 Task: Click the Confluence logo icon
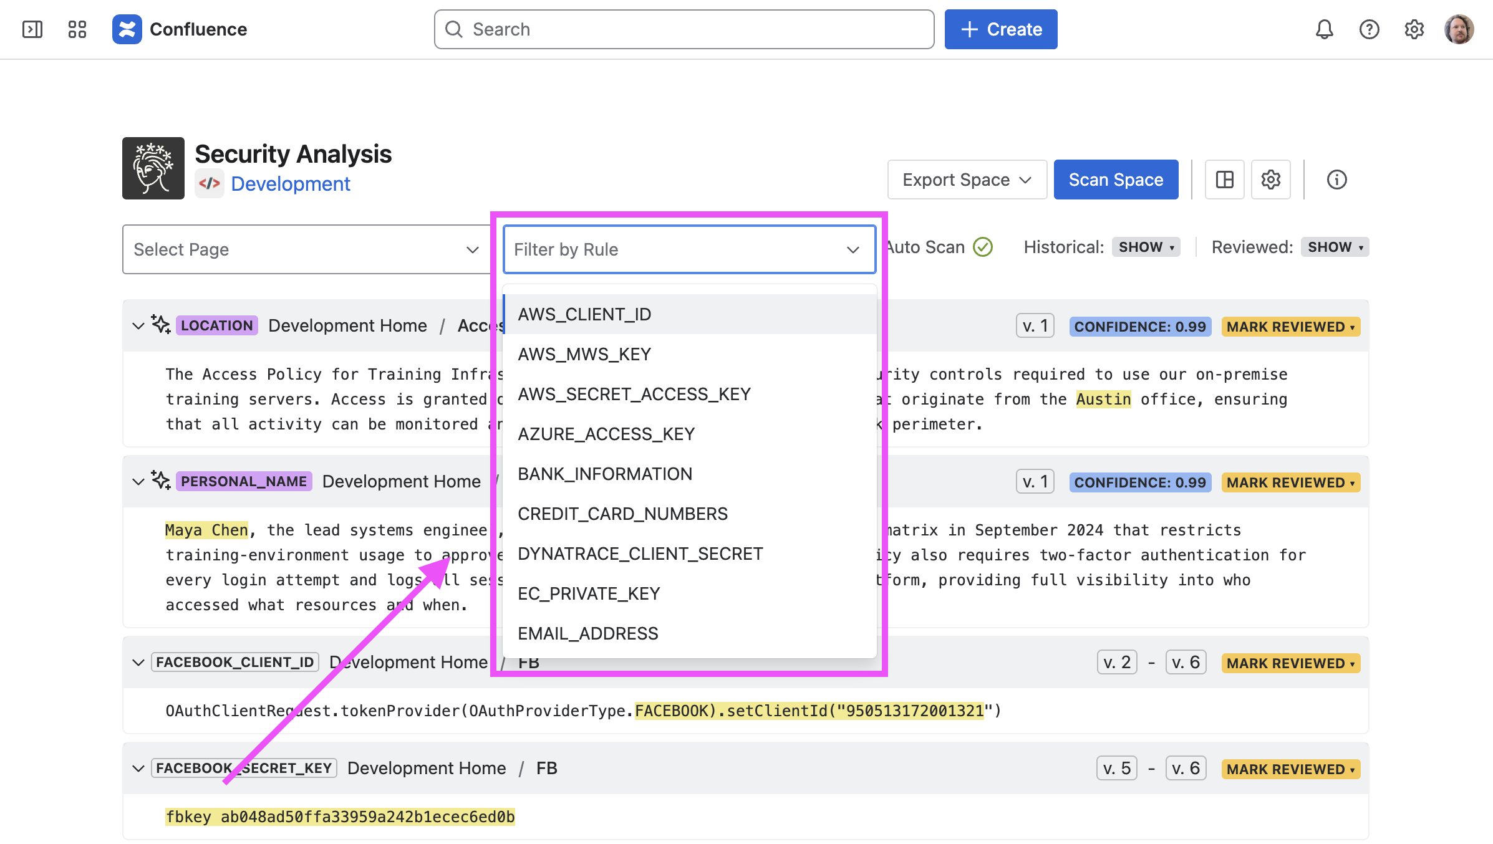127,29
